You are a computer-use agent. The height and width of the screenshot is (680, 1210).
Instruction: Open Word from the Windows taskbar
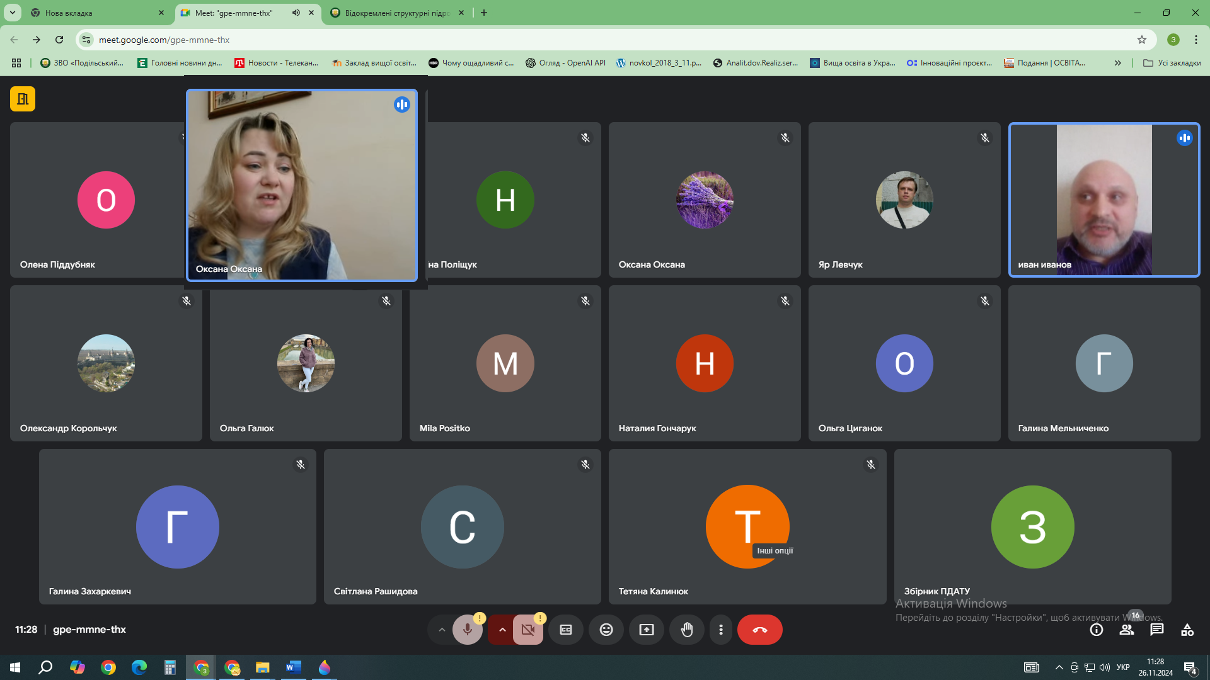coord(293,667)
